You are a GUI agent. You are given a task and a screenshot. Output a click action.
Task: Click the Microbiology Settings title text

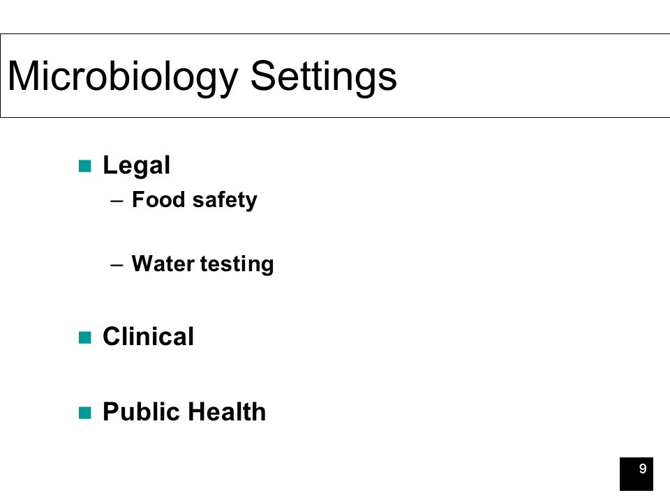tap(202, 77)
